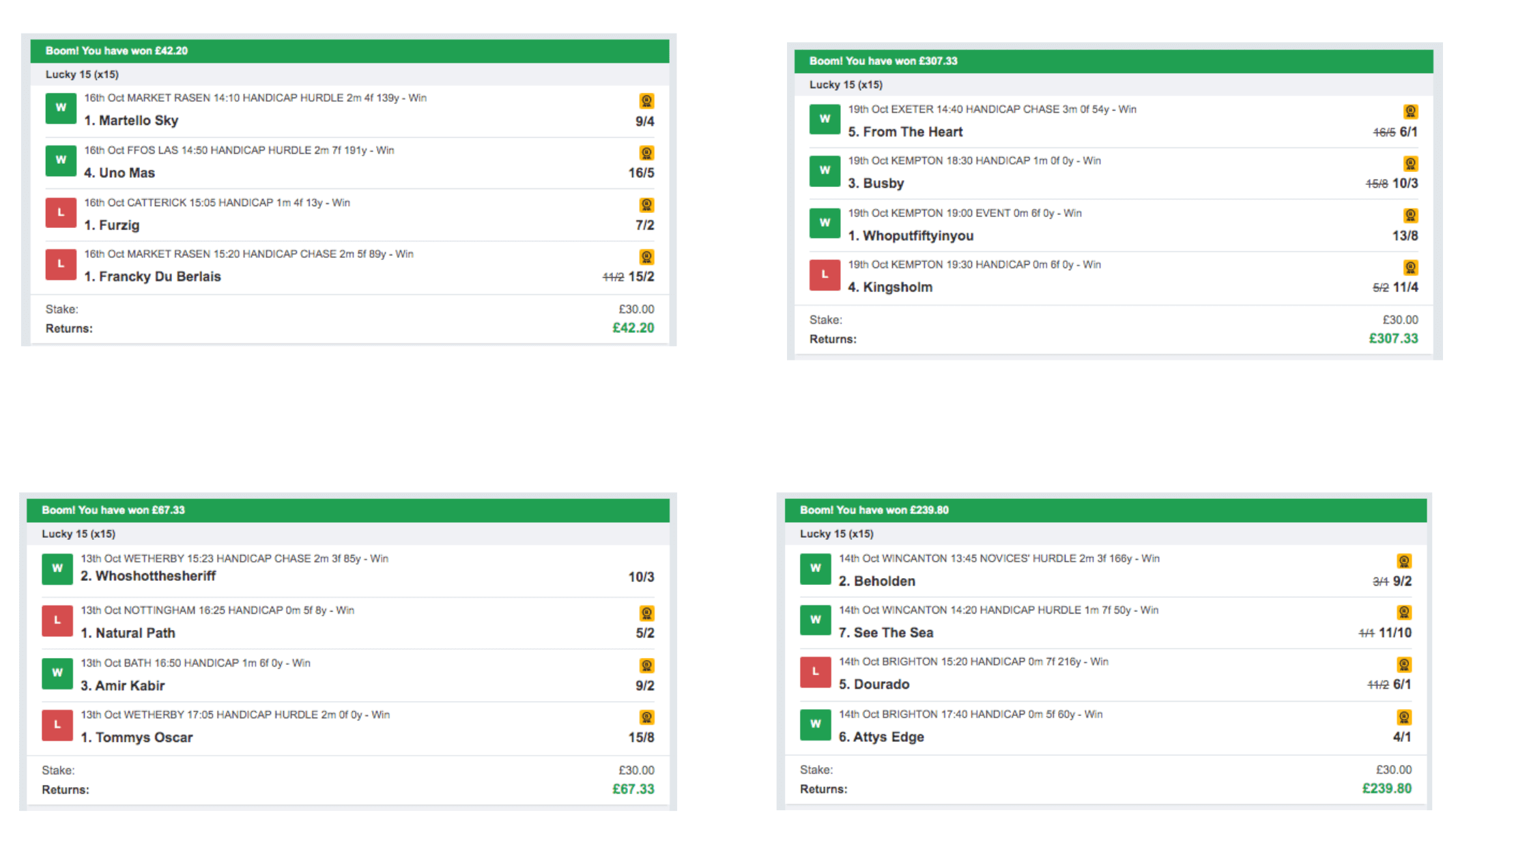
Task: Click the 'Boom! You have won £42.20' banner
Action: coord(349,51)
